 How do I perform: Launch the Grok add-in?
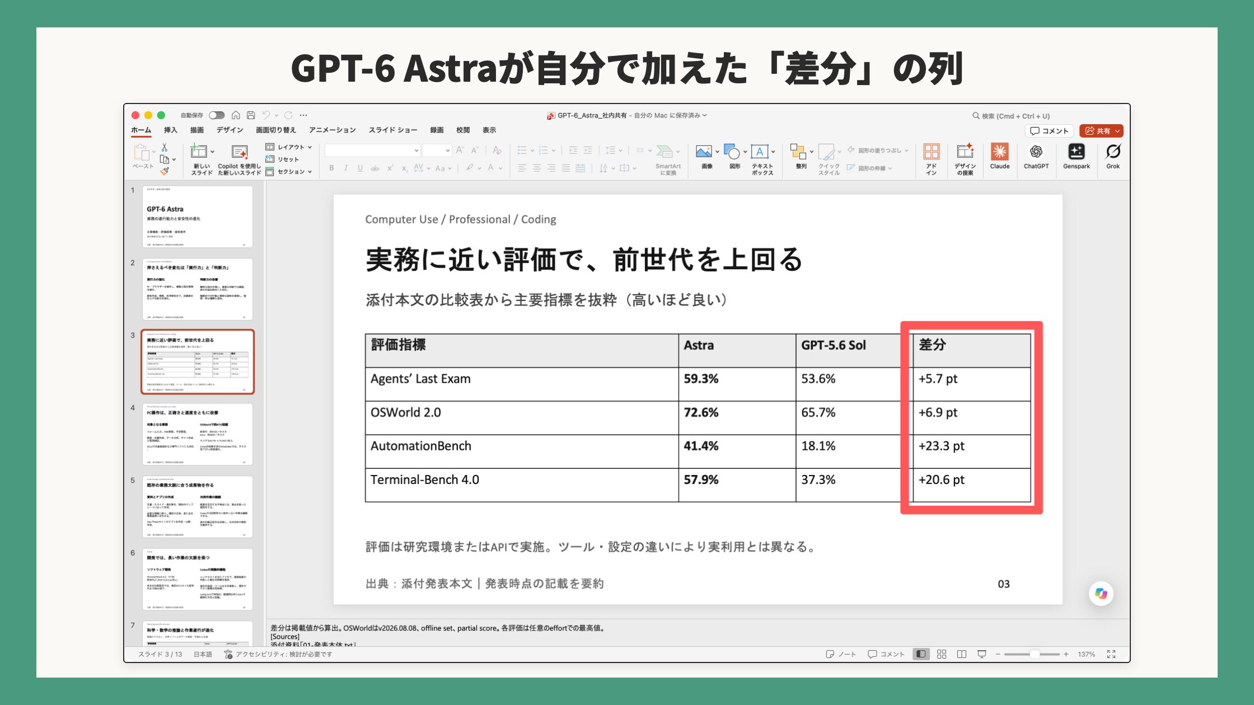point(1113,157)
